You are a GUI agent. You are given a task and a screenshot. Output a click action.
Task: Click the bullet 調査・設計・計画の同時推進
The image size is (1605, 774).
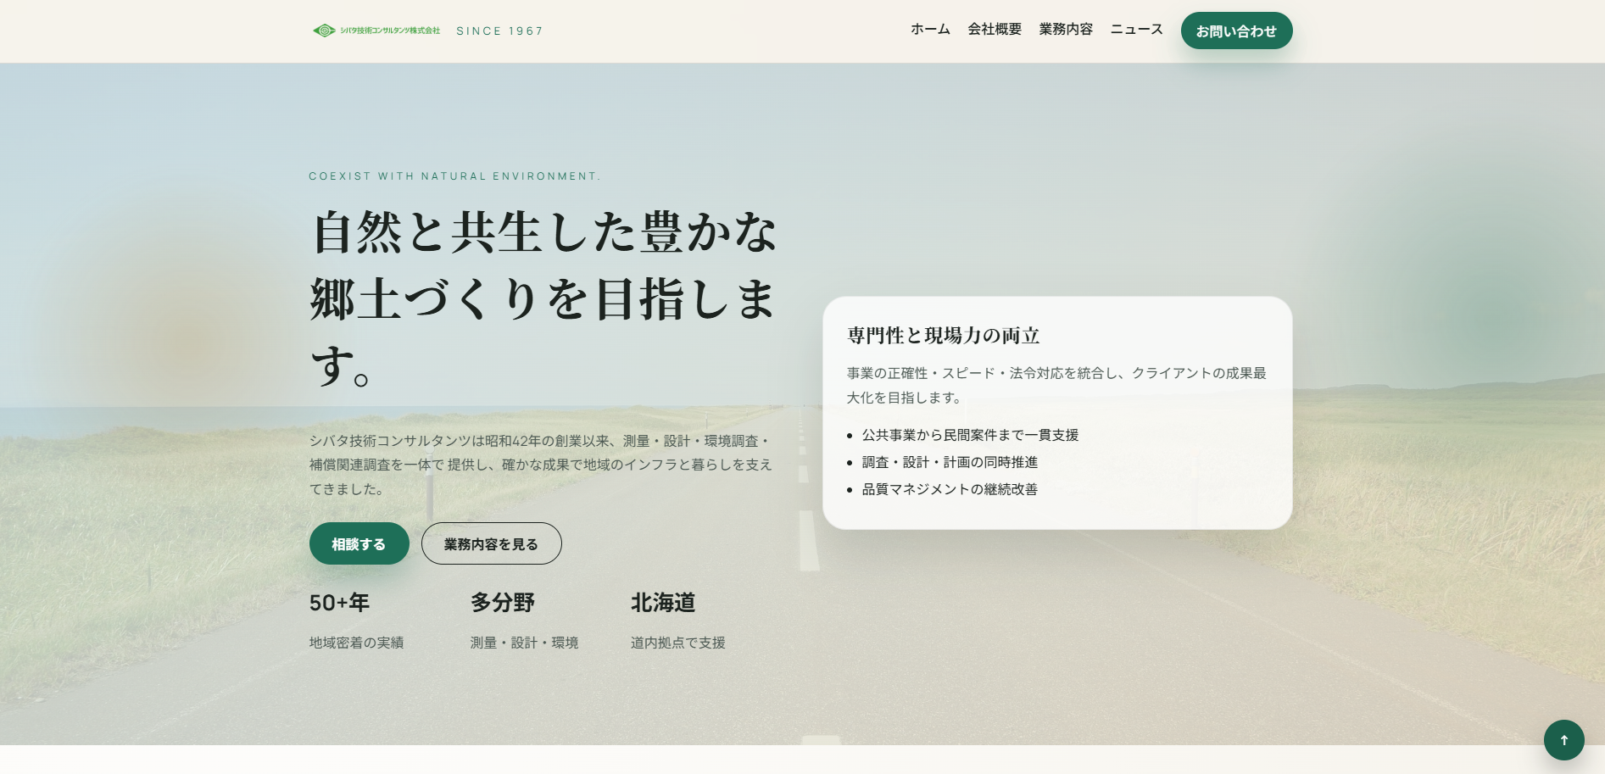pos(950,462)
